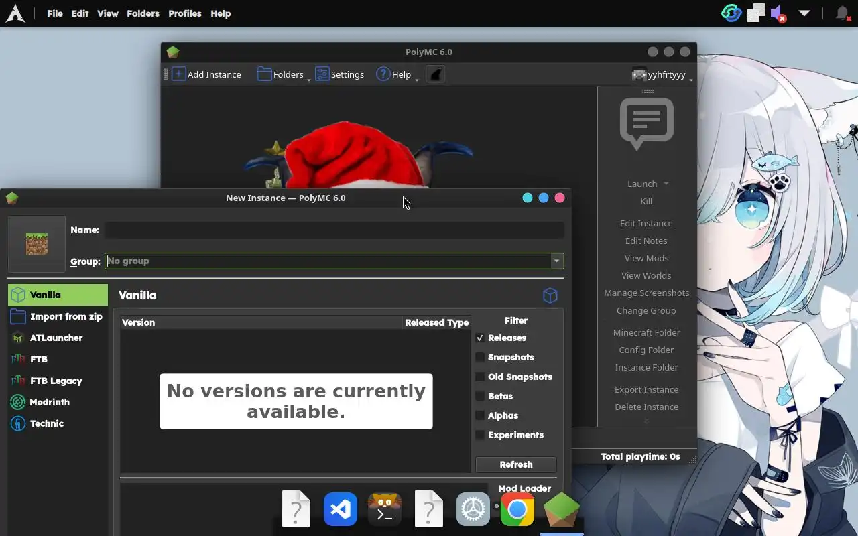
Task: Click Delete Instance in sidebar
Action: (x=646, y=407)
